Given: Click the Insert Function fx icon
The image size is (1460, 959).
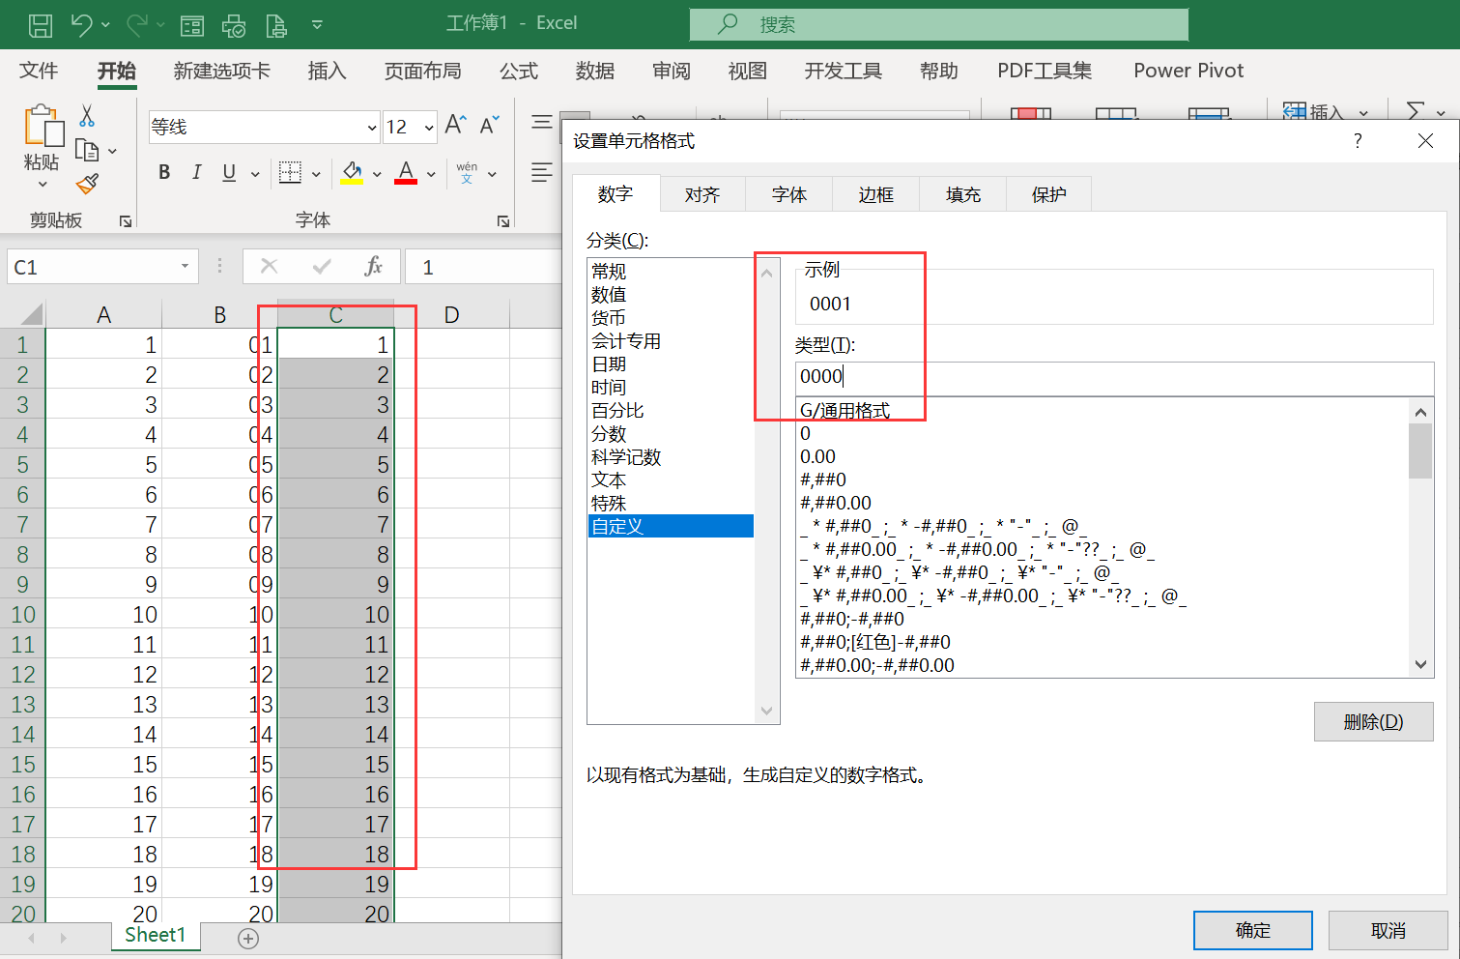Looking at the screenshot, I should [x=373, y=267].
